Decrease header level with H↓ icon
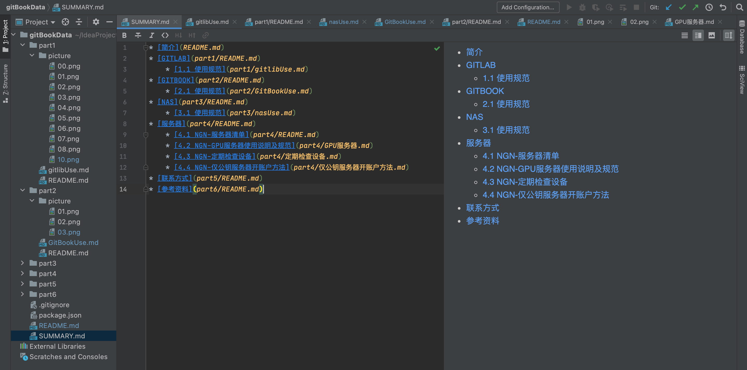This screenshot has height=370, width=747. [178, 35]
